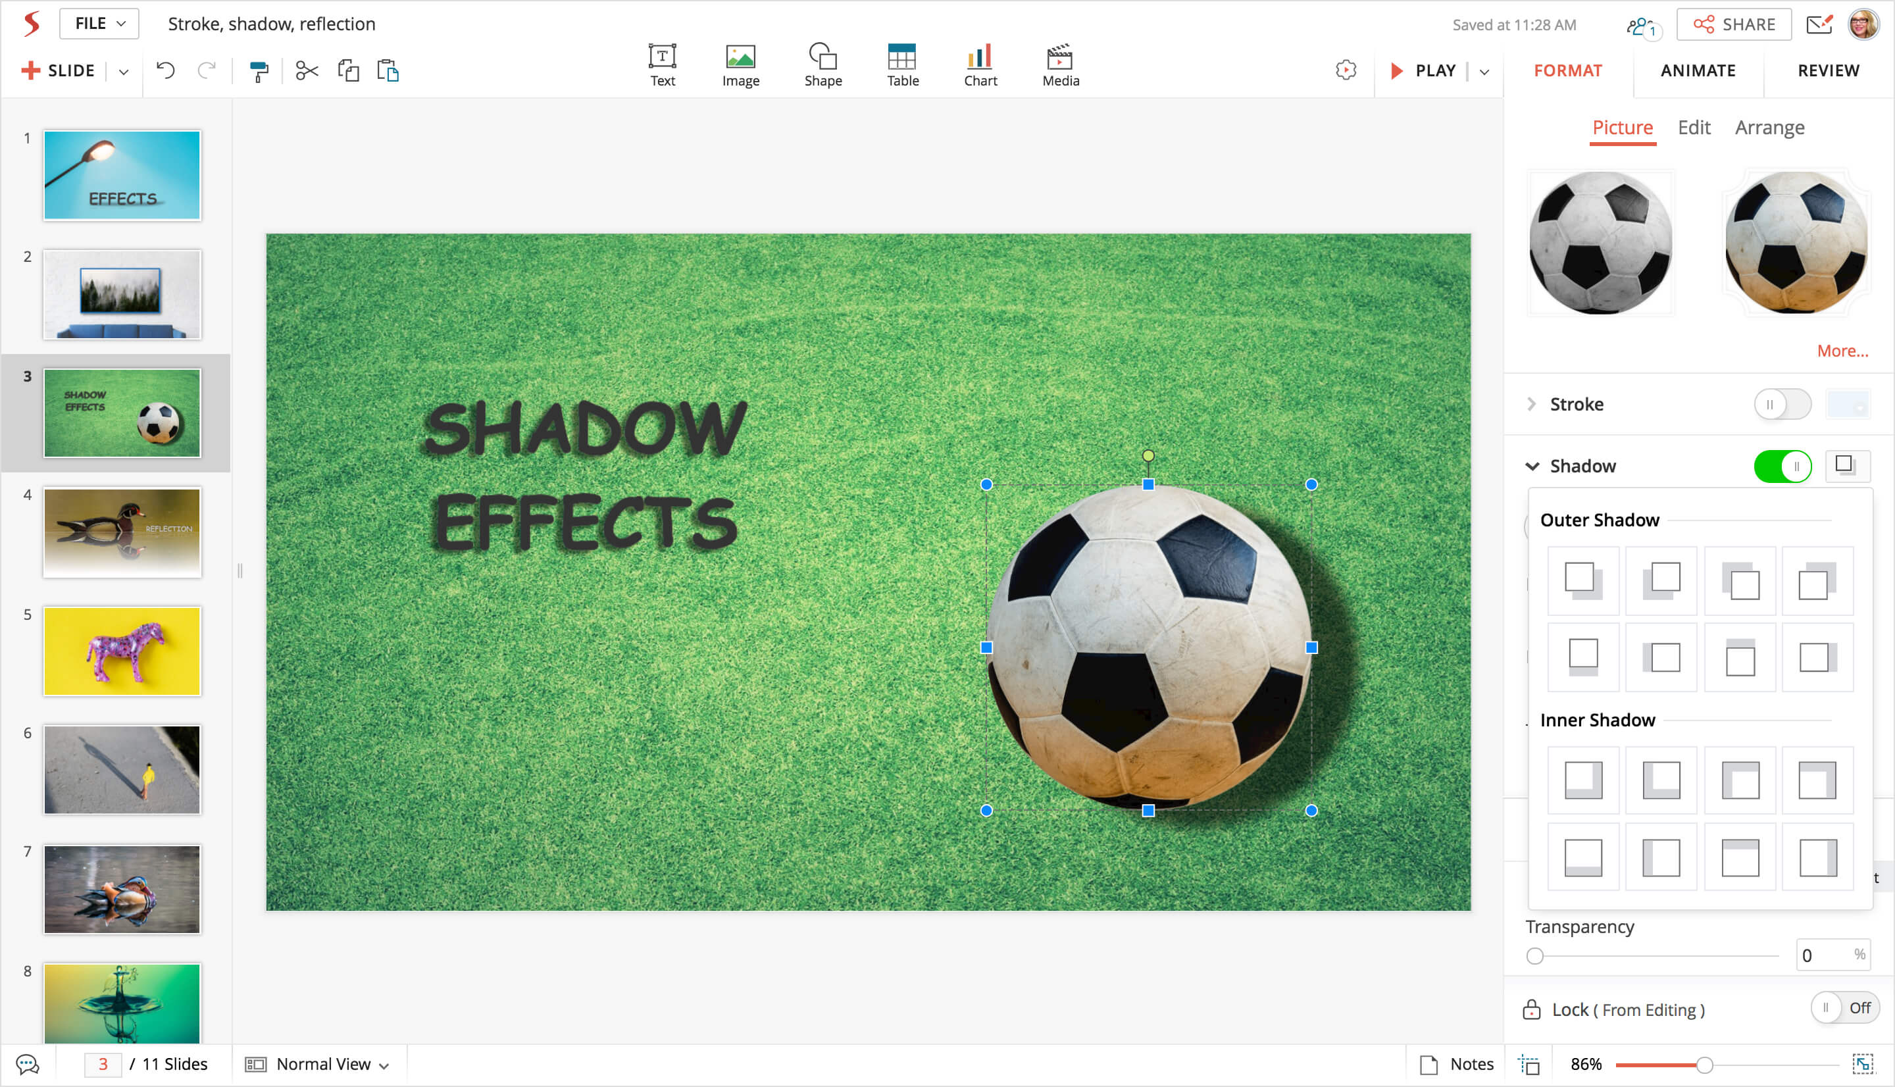The height and width of the screenshot is (1087, 1895).
Task: Insert a Shape from toolbar
Action: (x=822, y=65)
